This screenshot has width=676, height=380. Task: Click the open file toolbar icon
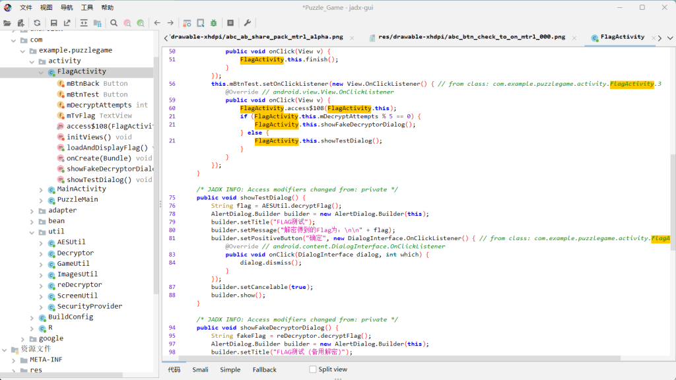coord(7,22)
